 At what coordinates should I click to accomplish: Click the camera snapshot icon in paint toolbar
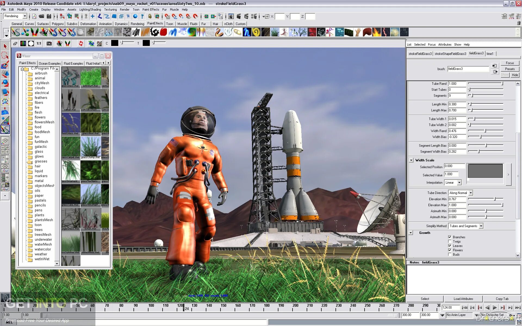49,43
